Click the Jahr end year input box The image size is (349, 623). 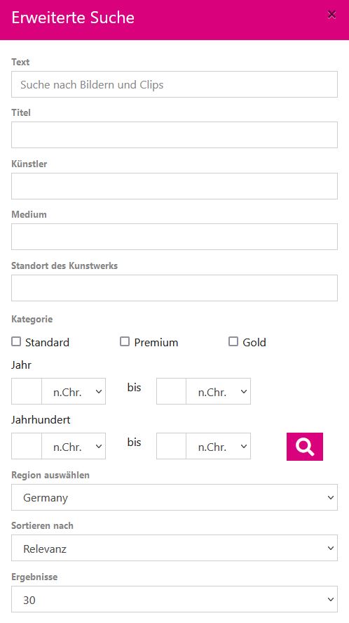pyautogui.click(x=171, y=391)
